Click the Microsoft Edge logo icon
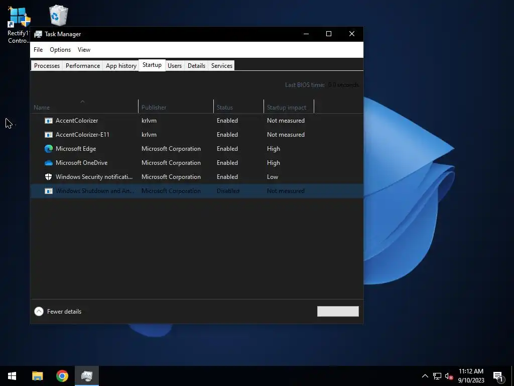 (x=49, y=149)
